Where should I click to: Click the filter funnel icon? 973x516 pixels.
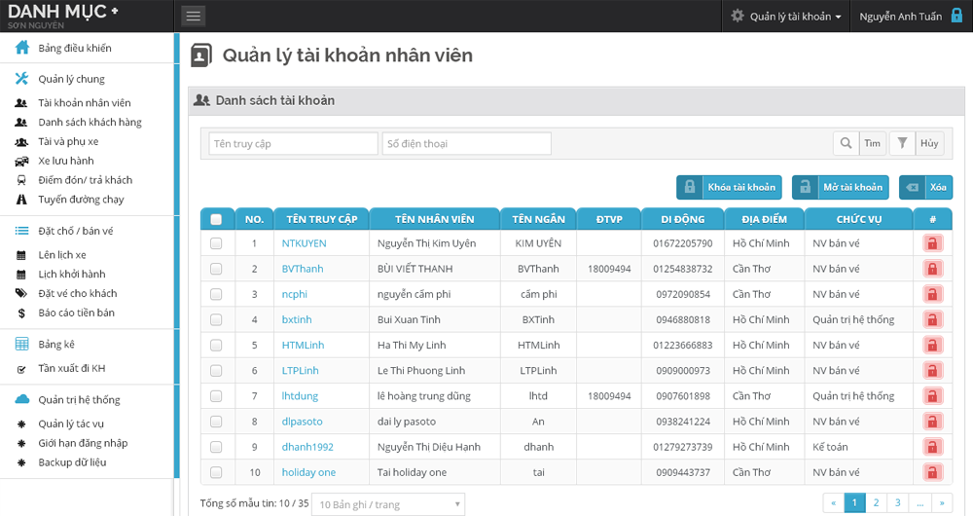[x=903, y=143]
